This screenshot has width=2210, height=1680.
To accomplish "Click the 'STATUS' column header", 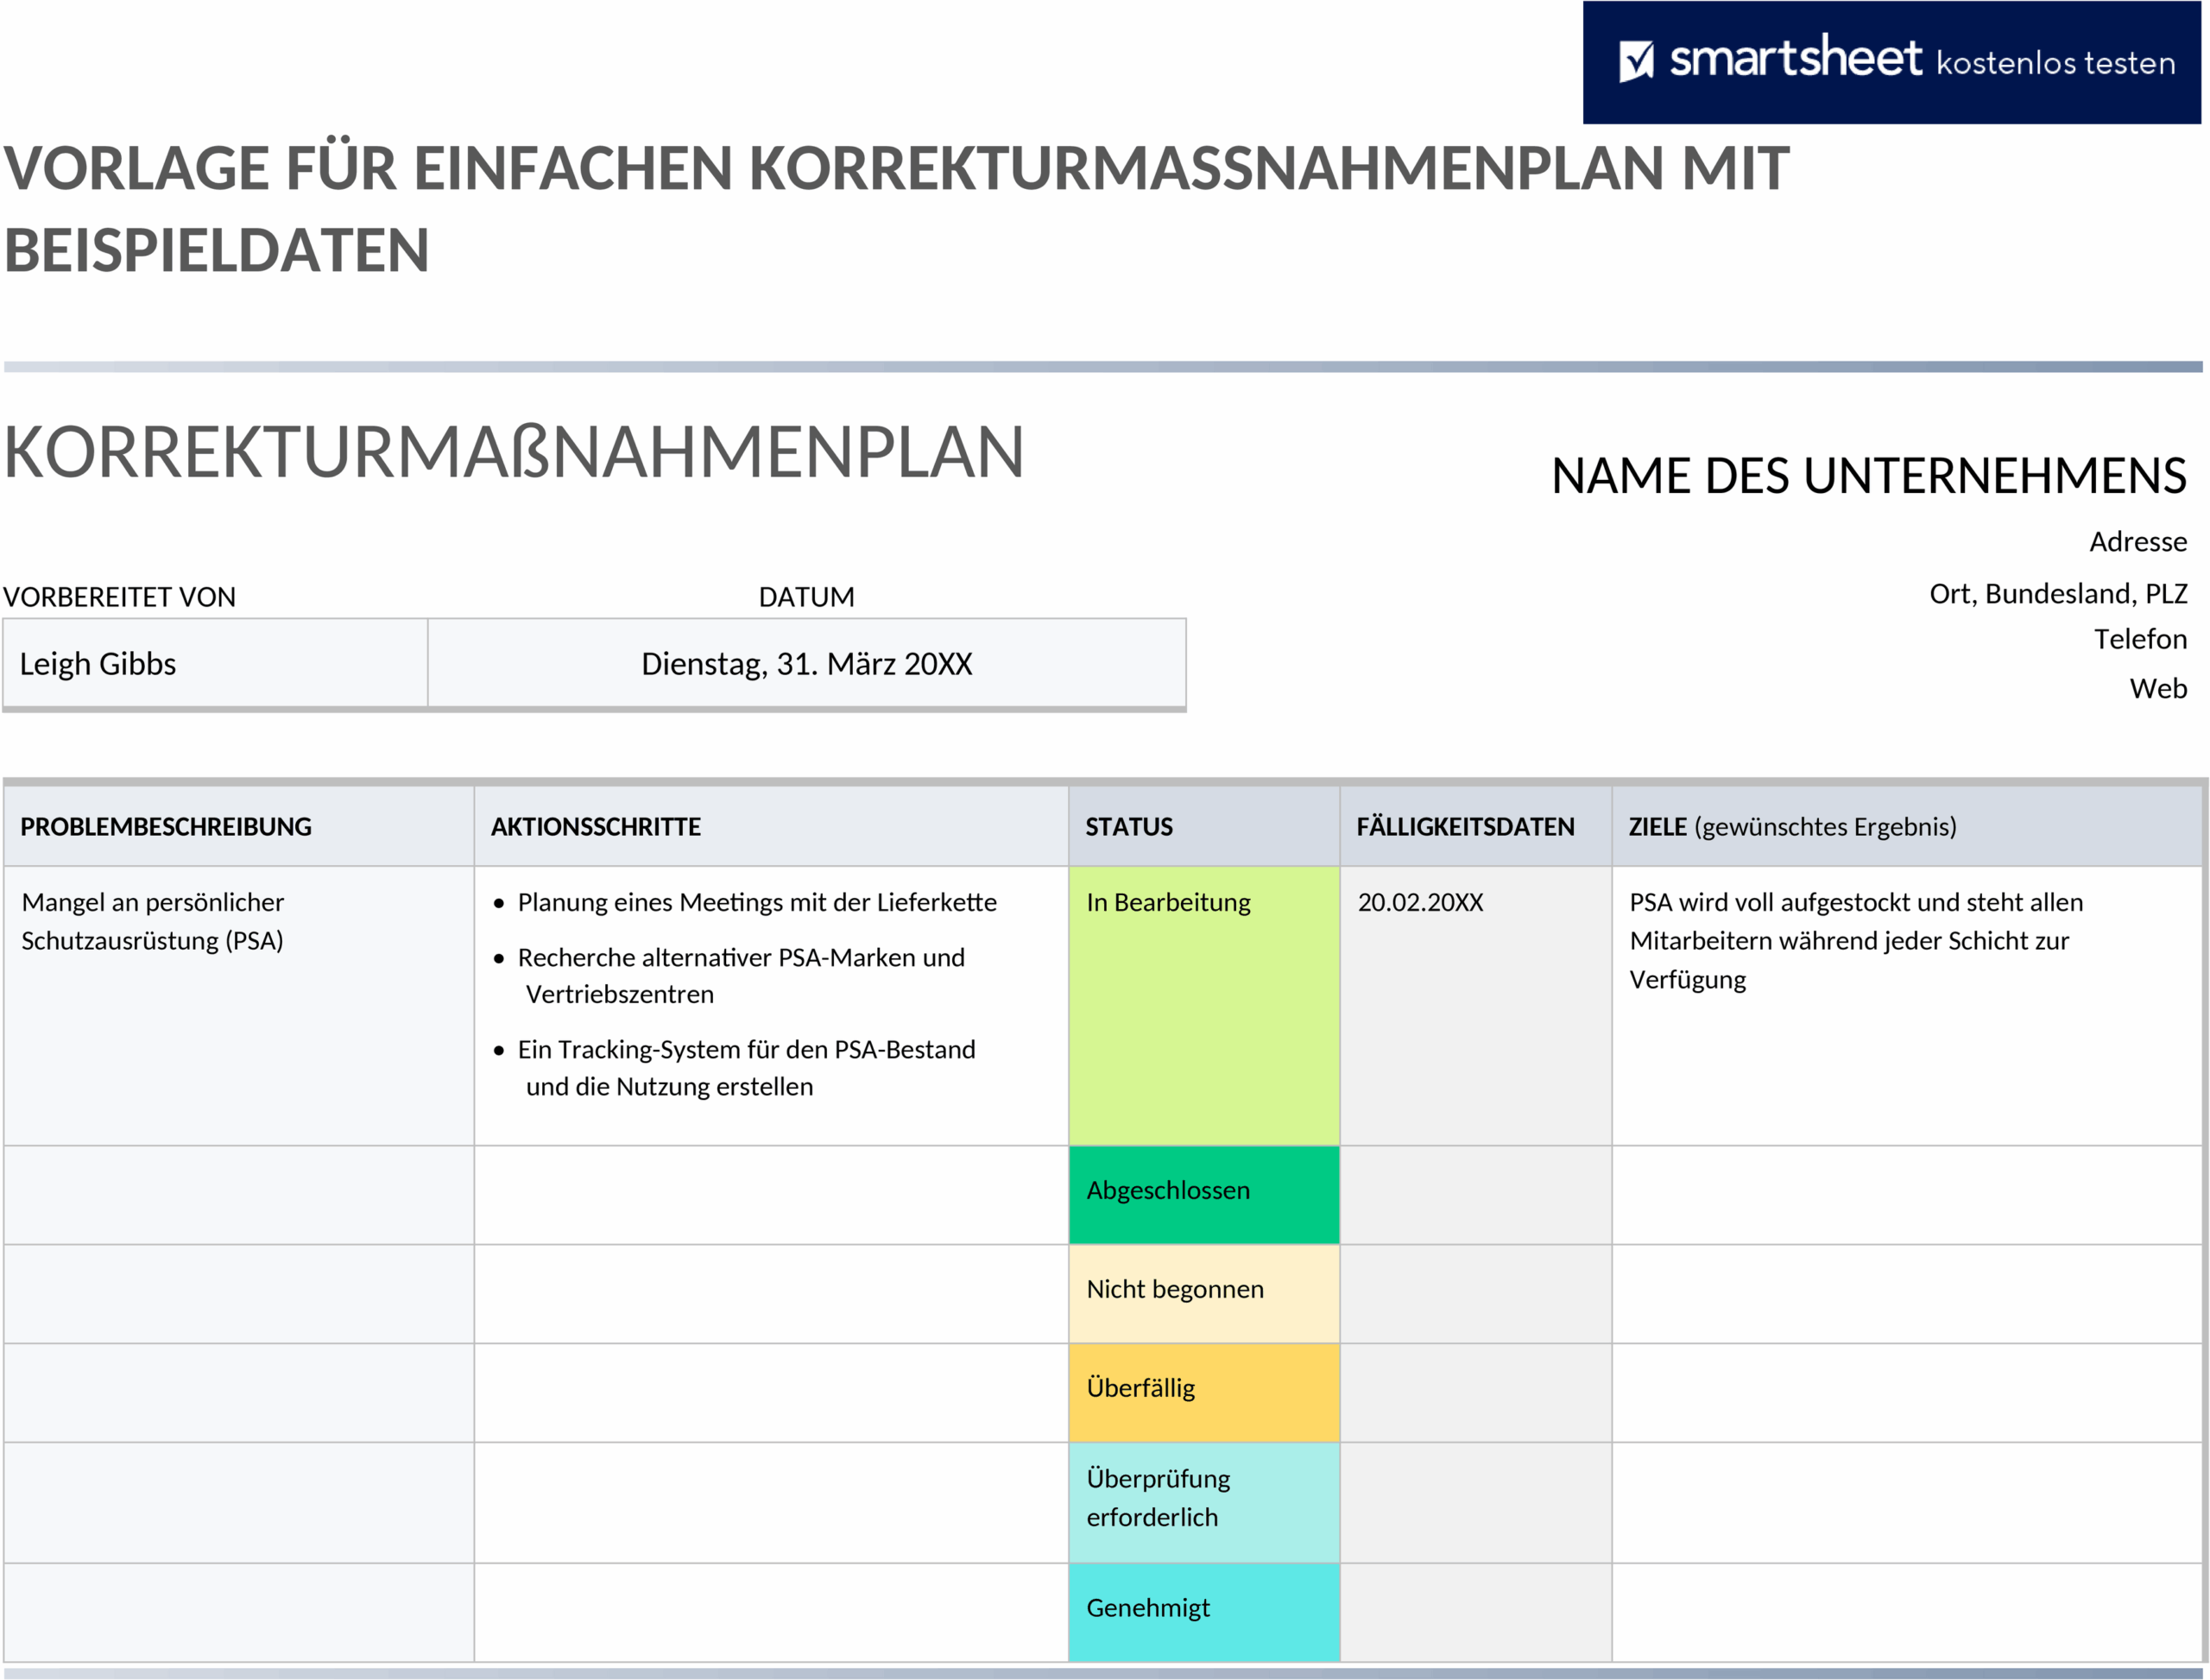I will (x=1204, y=826).
